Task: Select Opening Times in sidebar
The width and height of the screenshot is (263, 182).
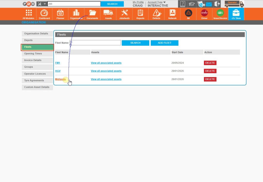Action: click(37, 54)
